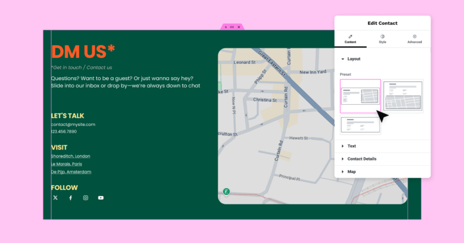464x243 pixels.
Task: Click the green map location pin
Action: click(226, 191)
